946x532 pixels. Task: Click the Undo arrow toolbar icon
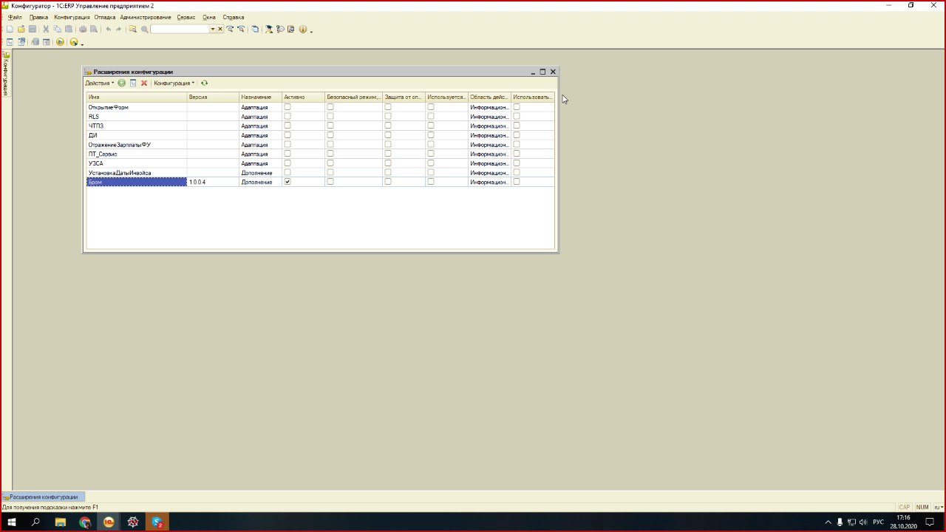click(109, 29)
